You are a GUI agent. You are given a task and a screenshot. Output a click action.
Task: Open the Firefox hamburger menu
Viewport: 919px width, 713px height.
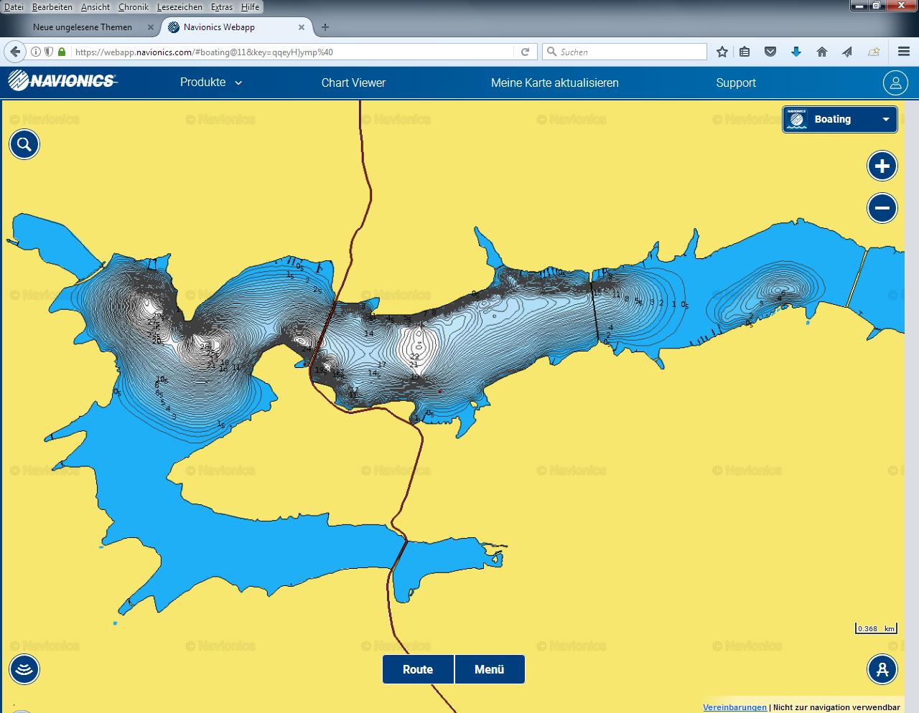click(904, 52)
